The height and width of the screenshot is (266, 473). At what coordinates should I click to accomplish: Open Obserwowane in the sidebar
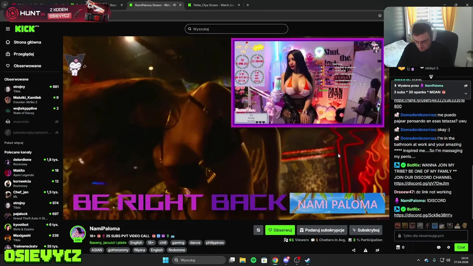27,66
